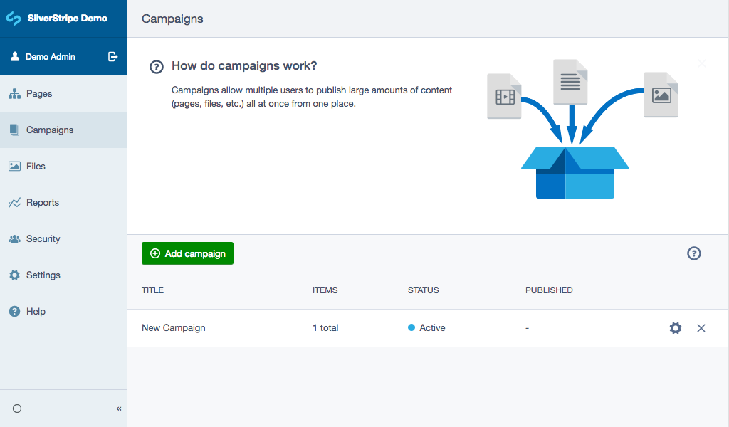Open the New Campaign entry
The width and height of the screenshot is (729, 427).
[x=173, y=328]
